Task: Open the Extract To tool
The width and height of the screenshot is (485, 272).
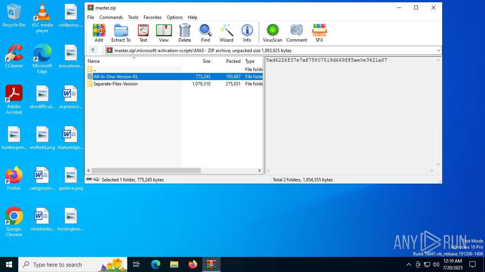Action: click(x=121, y=33)
